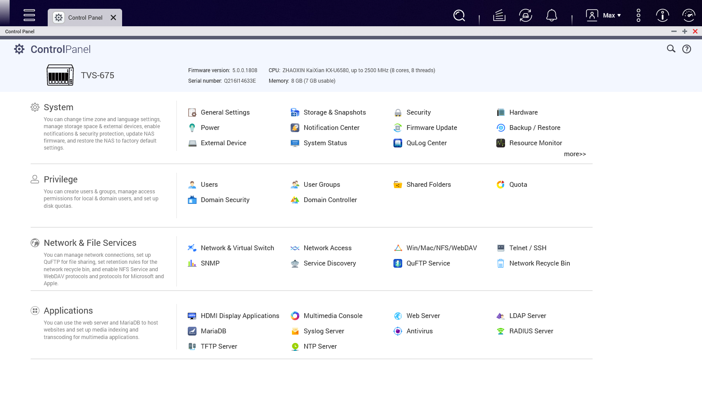Click the Multimedia Console icon
The width and height of the screenshot is (702, 416).
pos(295,316)
